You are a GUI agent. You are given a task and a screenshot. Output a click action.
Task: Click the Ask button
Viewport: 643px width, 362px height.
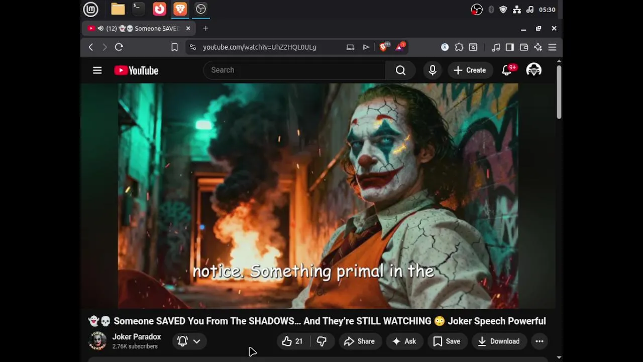pyautogui.click(x=404, y=341)
